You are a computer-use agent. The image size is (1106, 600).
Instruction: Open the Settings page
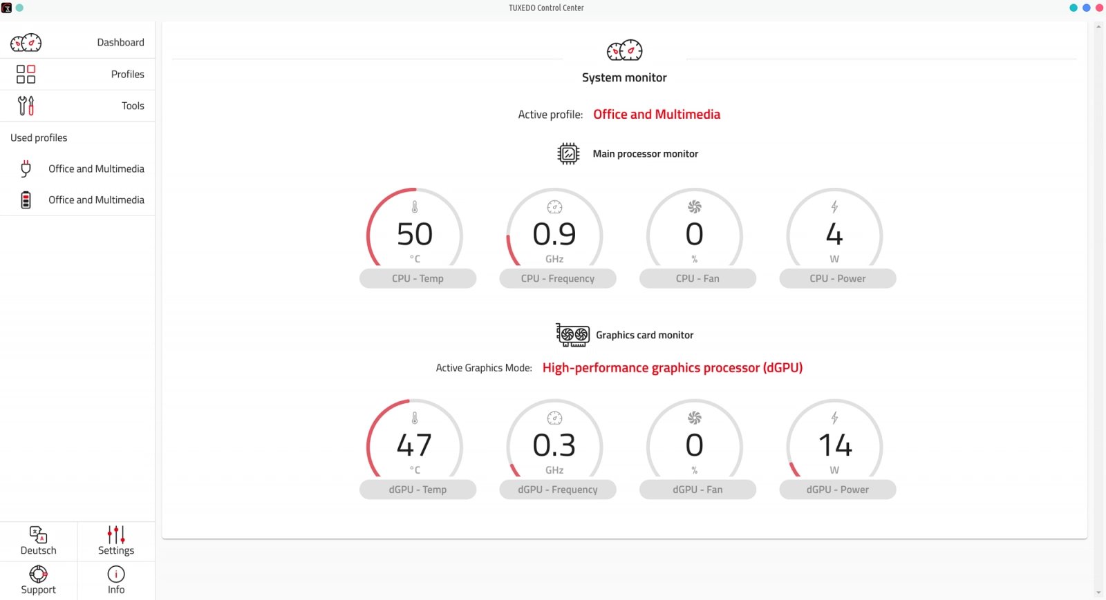coord(116,541)
